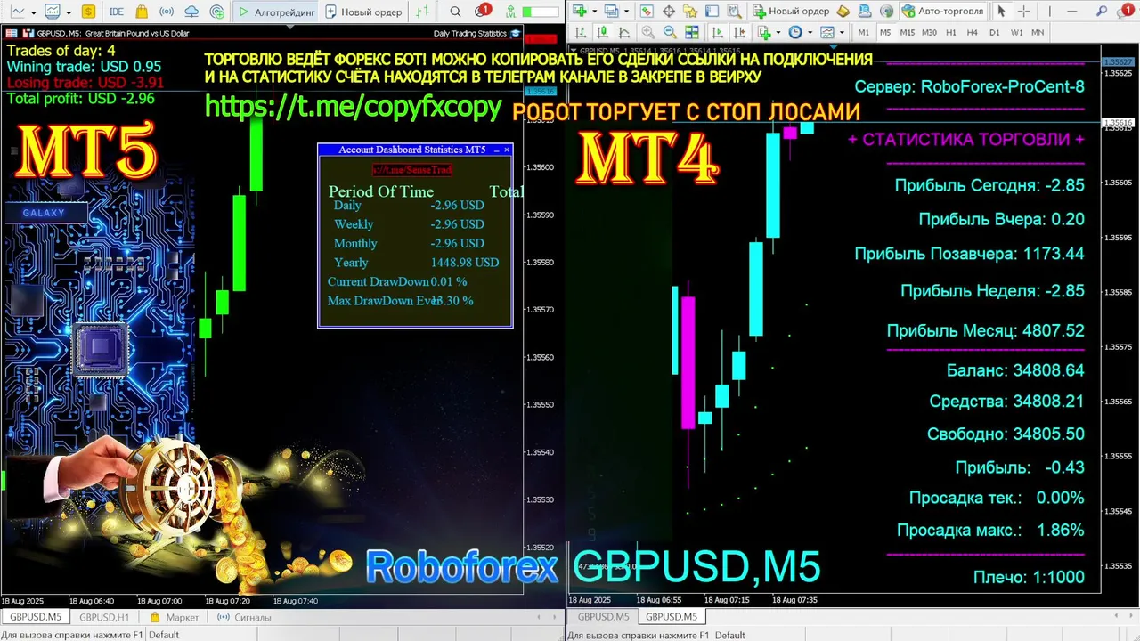The image size is (1140, 641).
Task: Expand the indicators dropdown arrow in MT4
Action: pyautogui.click(x=778, y=32)
